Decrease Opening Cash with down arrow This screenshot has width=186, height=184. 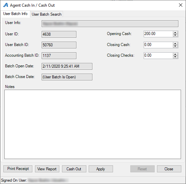(x=175, y=35)
